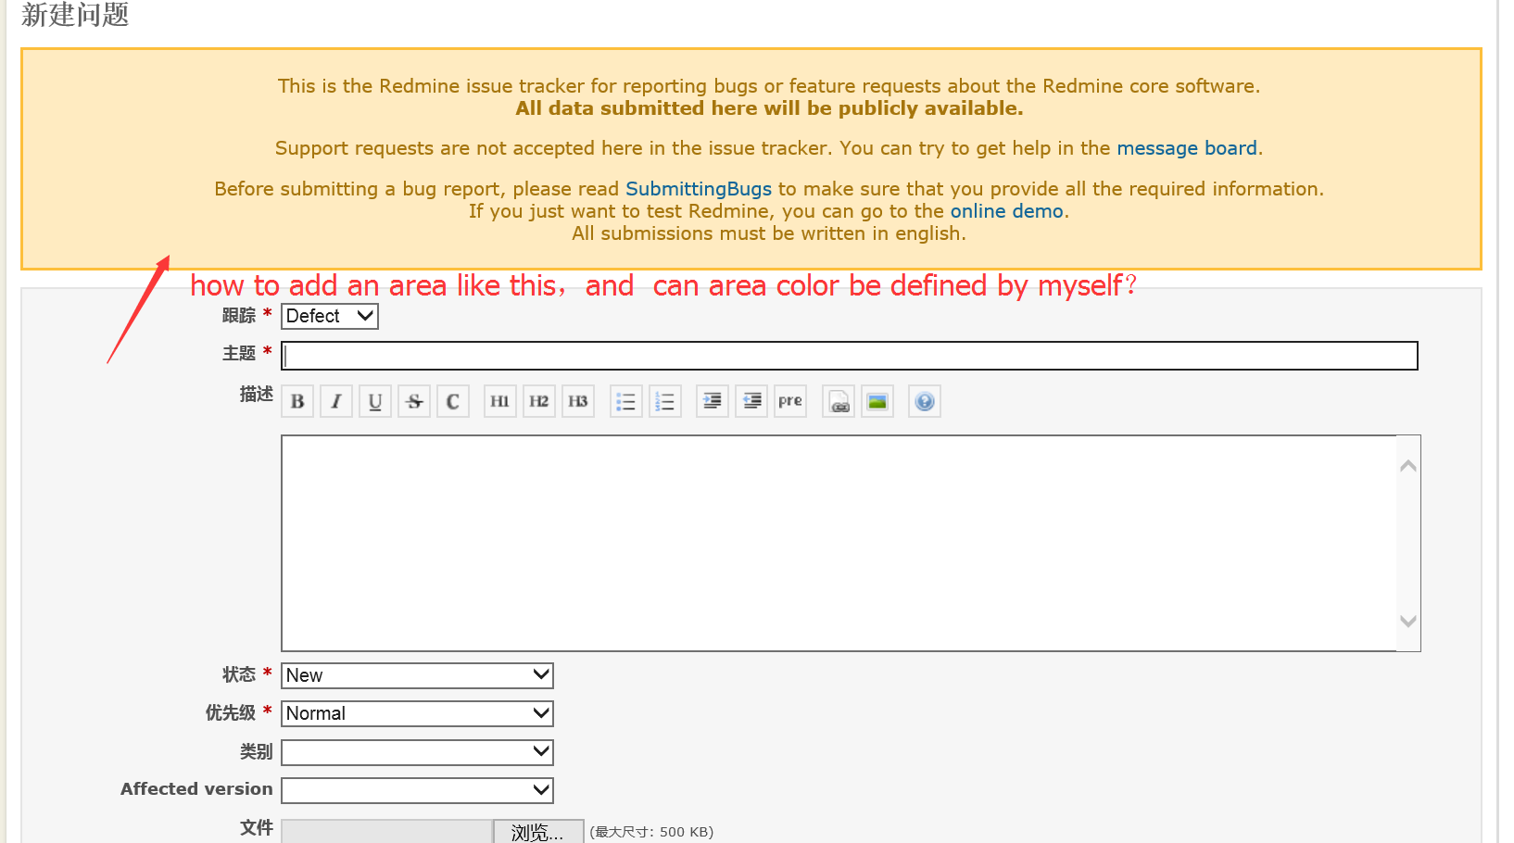
Task: Open the status dropdown showing New
Action: click(x=417, y=675)
